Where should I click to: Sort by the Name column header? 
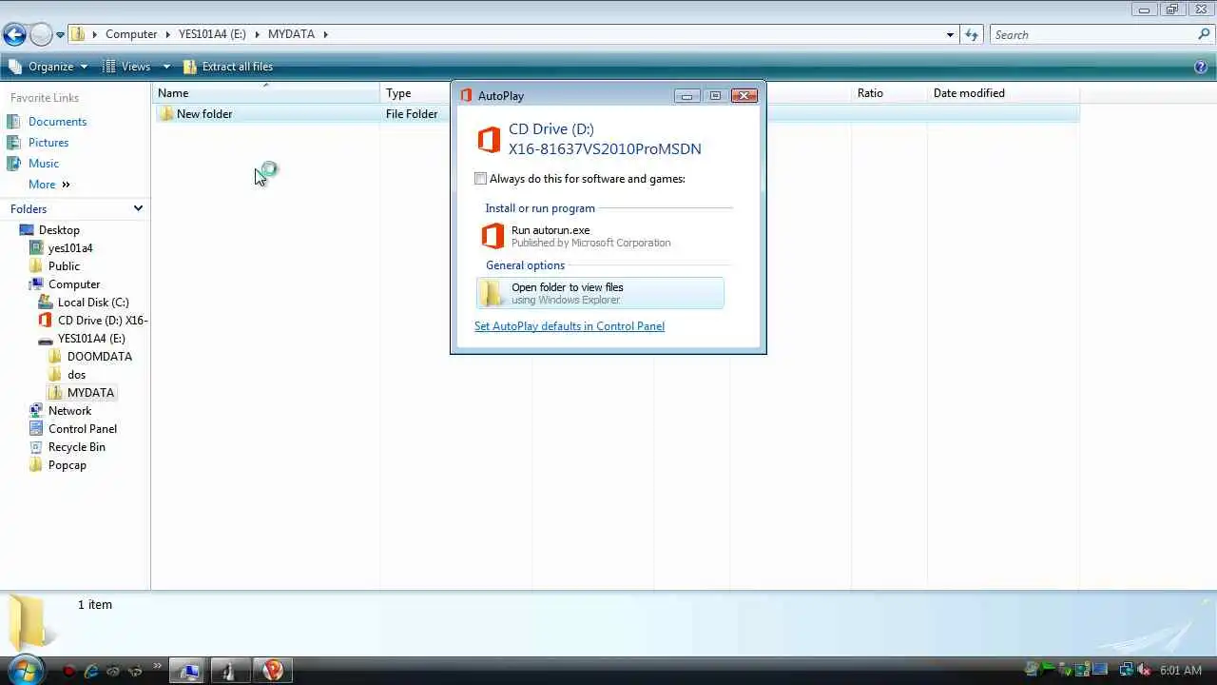pos(266,93)
